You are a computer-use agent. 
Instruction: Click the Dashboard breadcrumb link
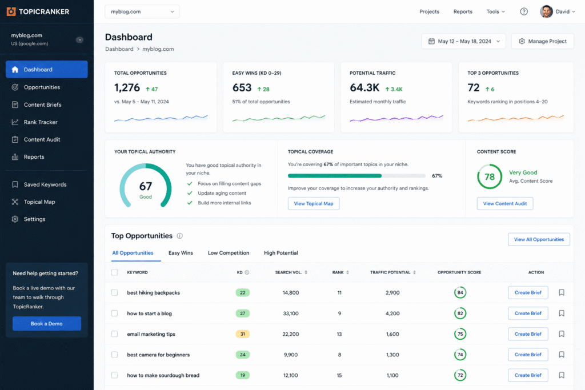coord(119,49)
